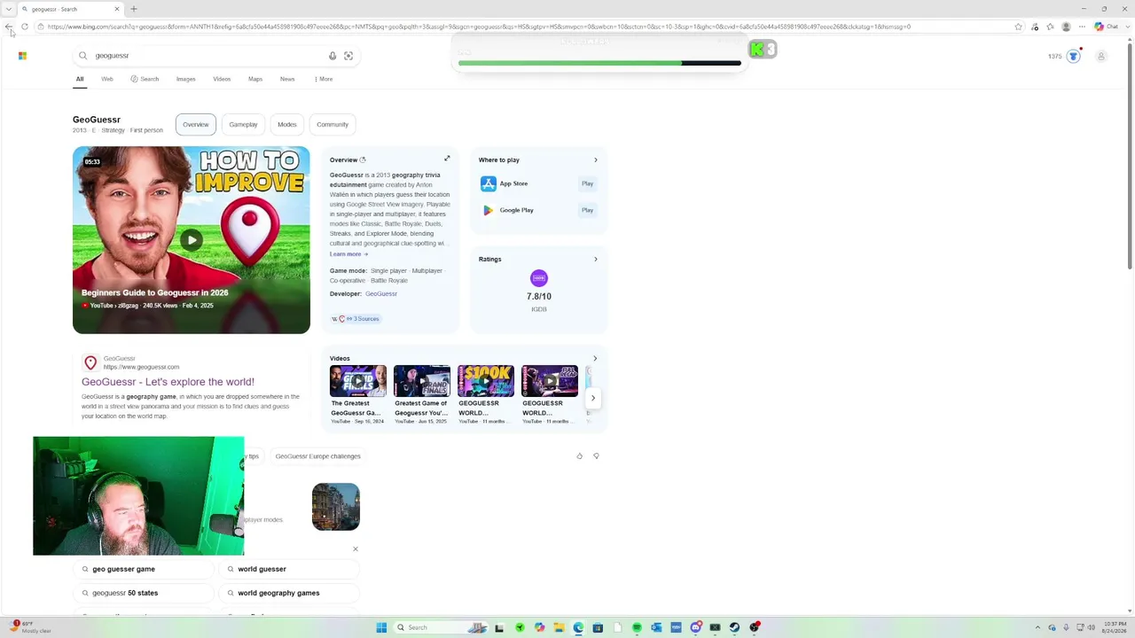Open the $100K GEOGUESSR WORLD video thumbnail
This screenshot has height=638, width=1135.
pyautogui.click(x=486, y=381)
